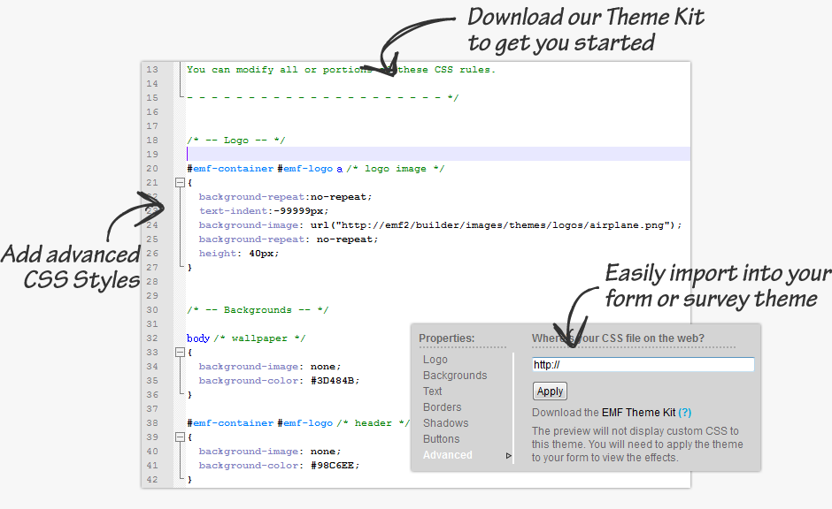Expand the Advanced properties arrow
The width and height of the screenshot is (832, 509).
(511, 454)
